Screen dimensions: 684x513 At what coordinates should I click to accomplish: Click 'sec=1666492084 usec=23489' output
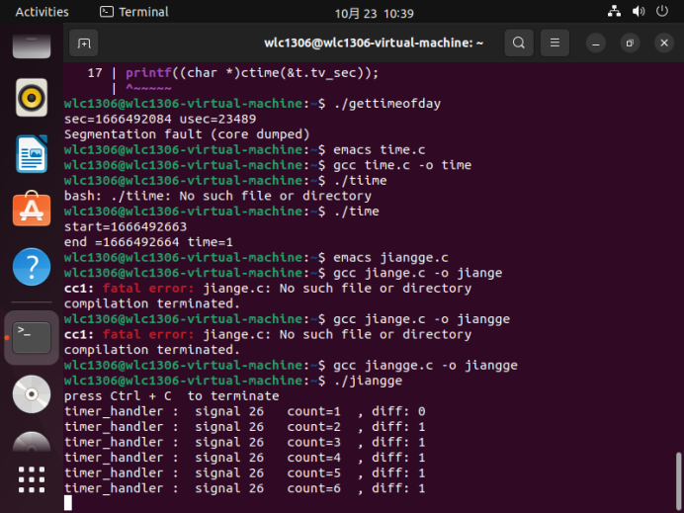coord(160,119)
